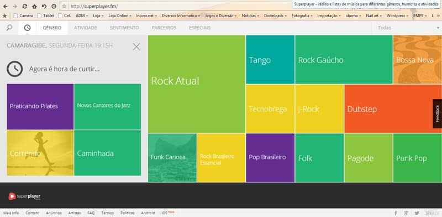Screen dimensions: 442x217
Task: Bookmark page with star icon in address bar
Action: (x=64, y=6)
